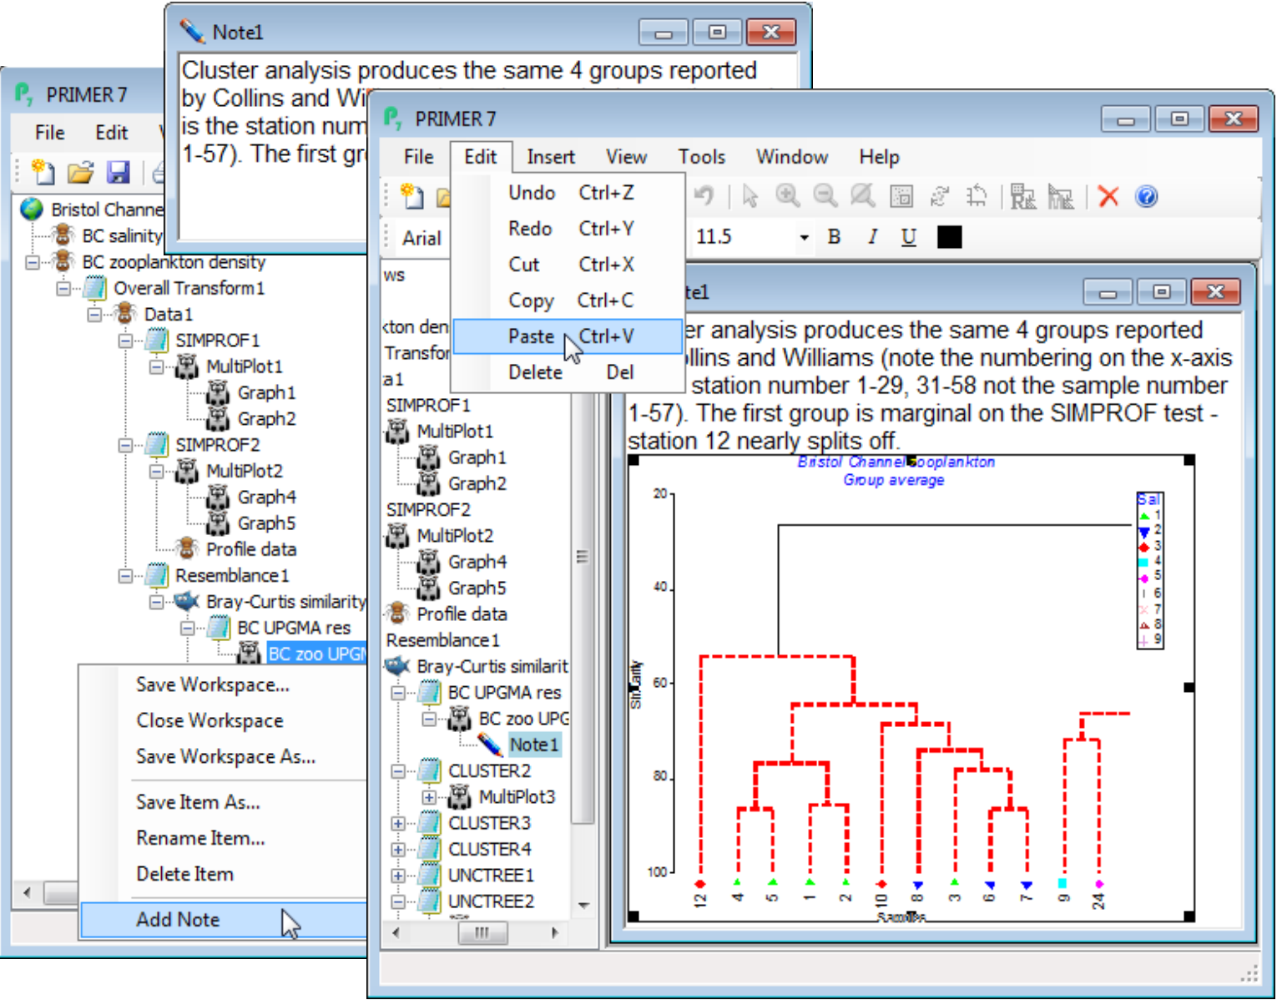Screen dimensions: 1282x1005
Task: Select Bristol Channel workspace globe item
Action: click(x=33, y=209)
